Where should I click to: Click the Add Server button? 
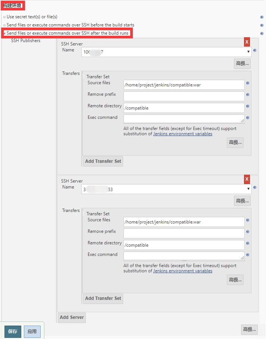[72, 317]
